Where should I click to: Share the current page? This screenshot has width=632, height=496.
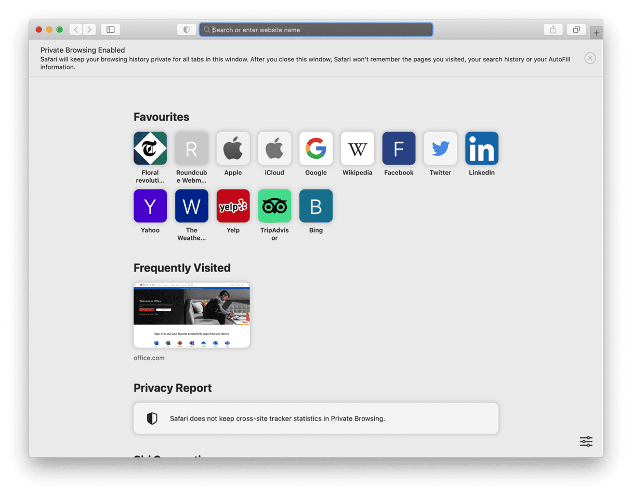tap(552, 29)
